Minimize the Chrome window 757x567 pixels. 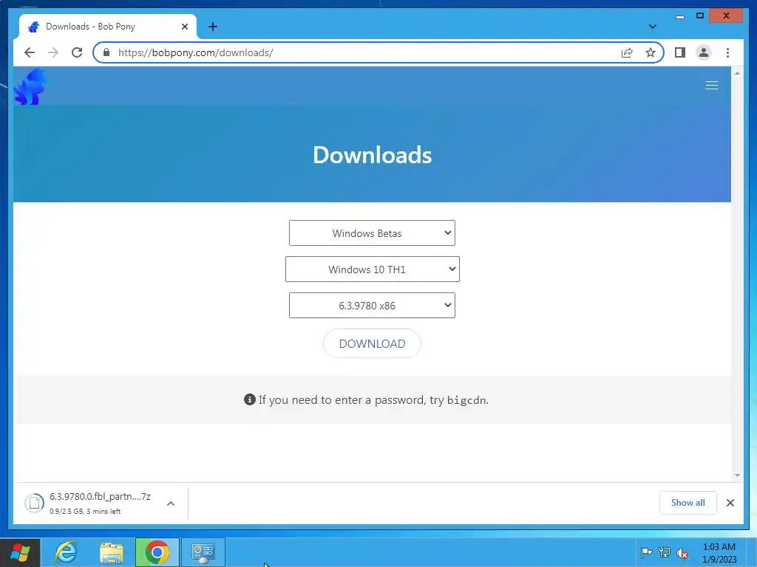point(680,16)
